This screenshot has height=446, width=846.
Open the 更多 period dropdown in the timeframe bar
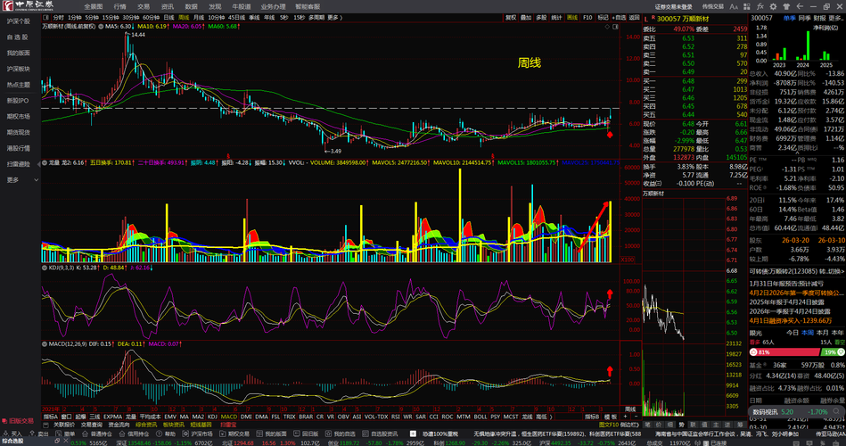click(334, 17)
